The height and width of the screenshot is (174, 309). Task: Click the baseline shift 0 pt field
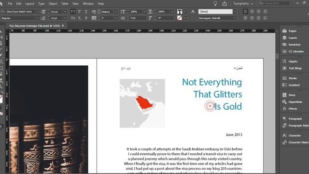[x=139, y=18]
